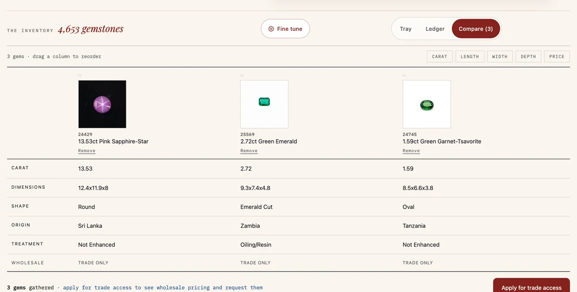Remove the 13.53ct Pink Sapphire-Star from comparison
This screenshot has width=577, height=292.
[x=87, y=151]
